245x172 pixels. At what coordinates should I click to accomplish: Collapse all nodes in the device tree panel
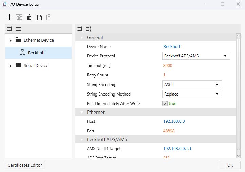[18, 29]
